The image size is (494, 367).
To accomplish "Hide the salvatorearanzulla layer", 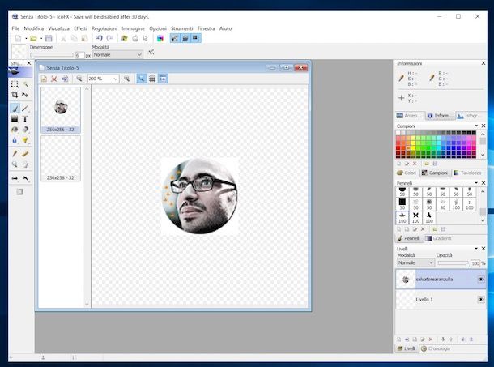I will click(481, 279).
